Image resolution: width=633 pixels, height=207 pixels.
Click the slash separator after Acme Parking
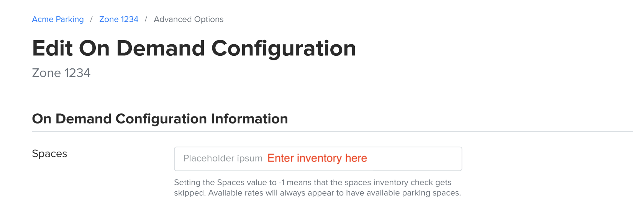(91, 19)
